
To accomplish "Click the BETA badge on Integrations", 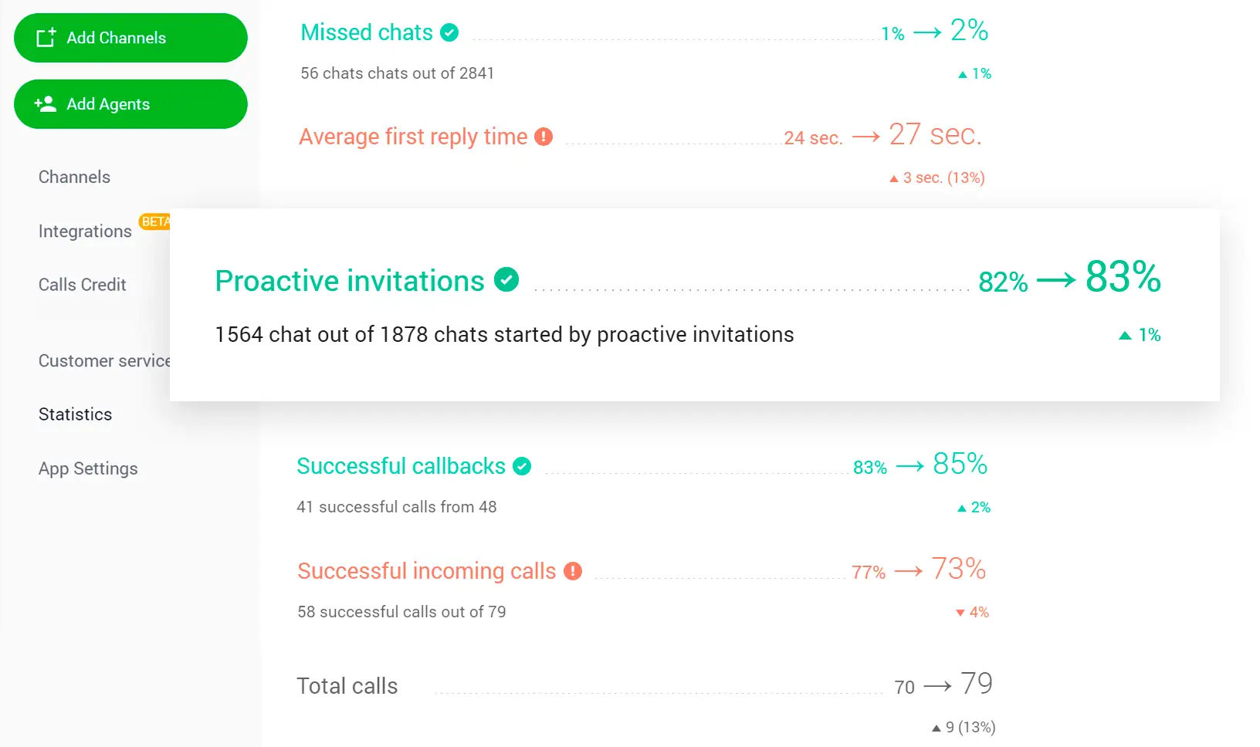I will click(x=155, y=221).
